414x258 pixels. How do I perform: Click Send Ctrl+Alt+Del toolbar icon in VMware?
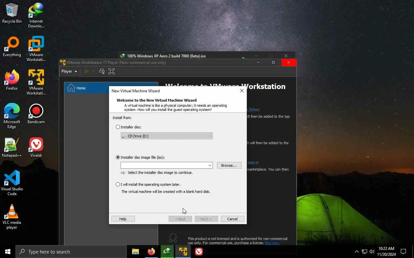pyautogui.click(x=102, y=71)
